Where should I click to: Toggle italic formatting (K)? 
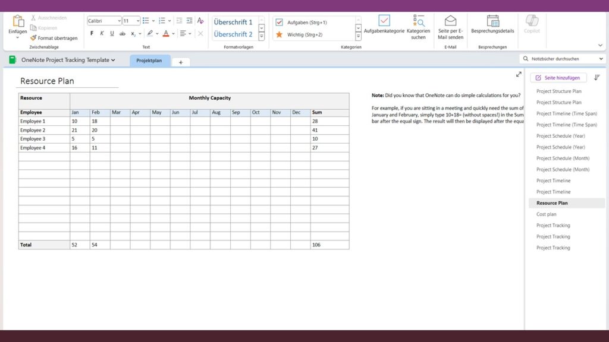(x=102, y=33)
